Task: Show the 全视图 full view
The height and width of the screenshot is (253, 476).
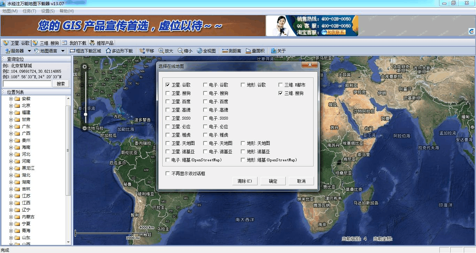Action: coord(206,51)
